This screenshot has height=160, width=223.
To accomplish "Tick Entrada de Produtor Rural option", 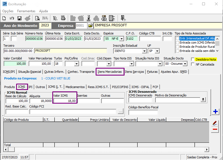I will coord(177,47).
